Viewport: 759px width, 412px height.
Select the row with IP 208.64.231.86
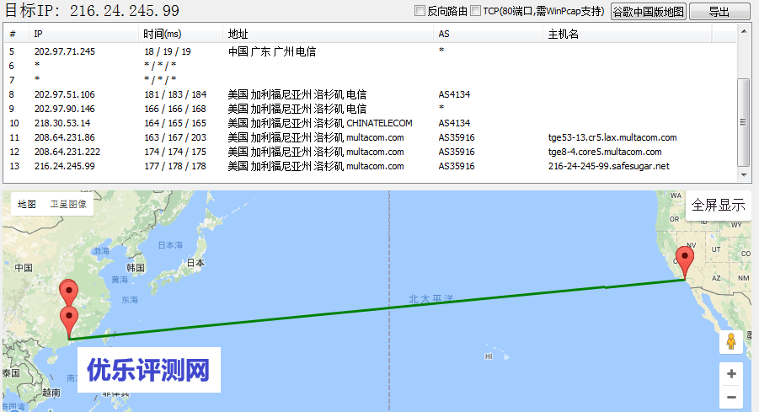coord(371,137)
